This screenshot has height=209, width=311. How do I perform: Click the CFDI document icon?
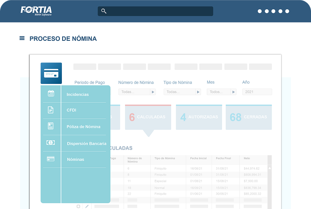(x=51, y=110)
